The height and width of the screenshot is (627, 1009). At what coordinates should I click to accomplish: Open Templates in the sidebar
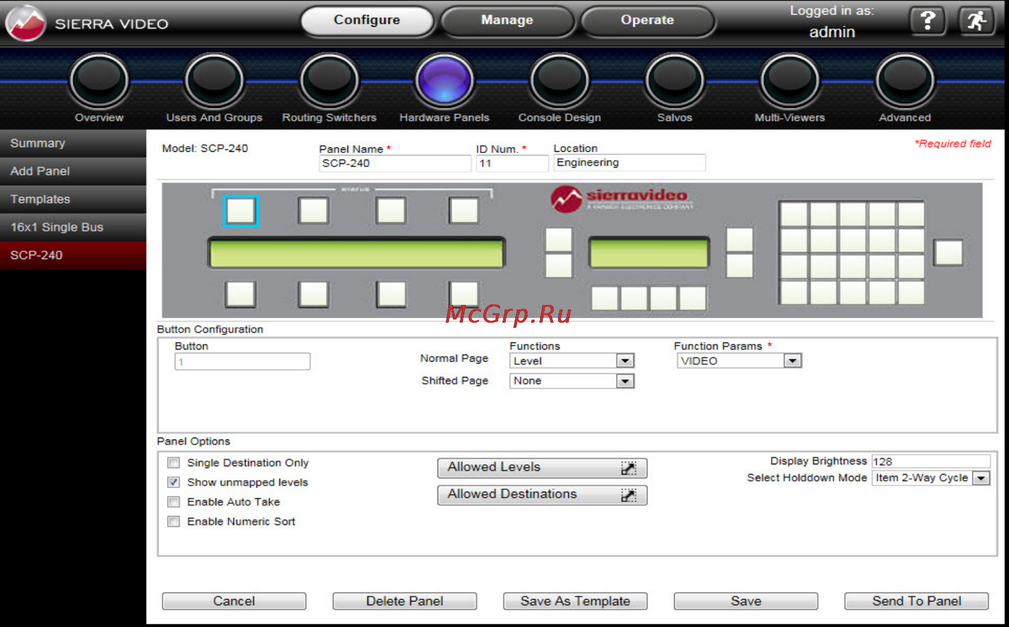[73, 200]
